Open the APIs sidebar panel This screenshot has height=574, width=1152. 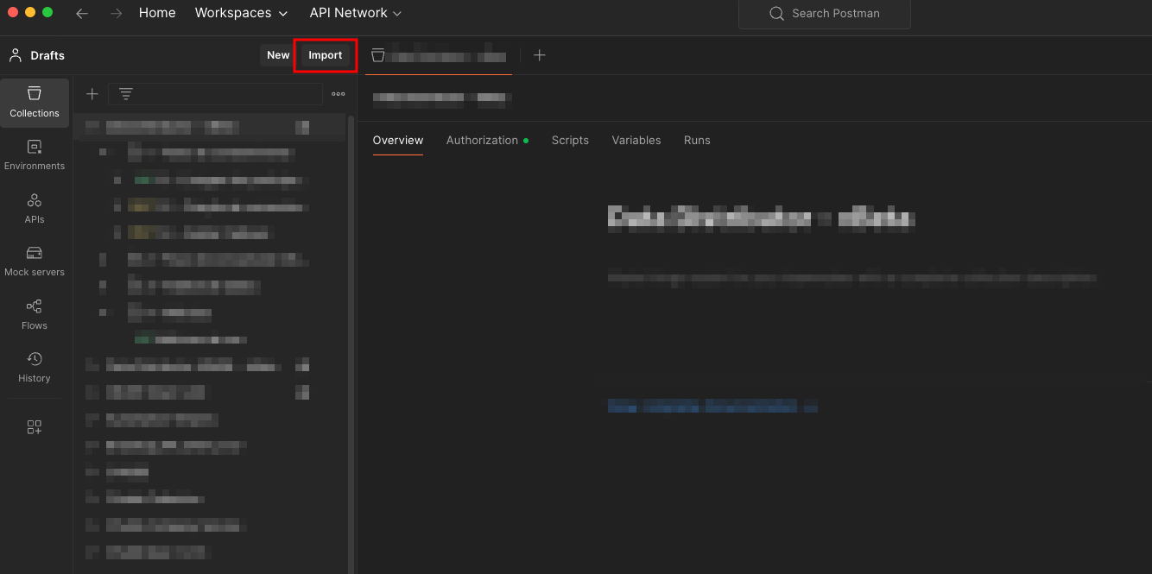(x=35, y=209)
